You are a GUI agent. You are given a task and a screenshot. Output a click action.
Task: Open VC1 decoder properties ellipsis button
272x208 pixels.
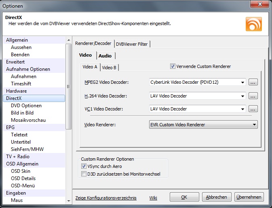pos(253,109)
